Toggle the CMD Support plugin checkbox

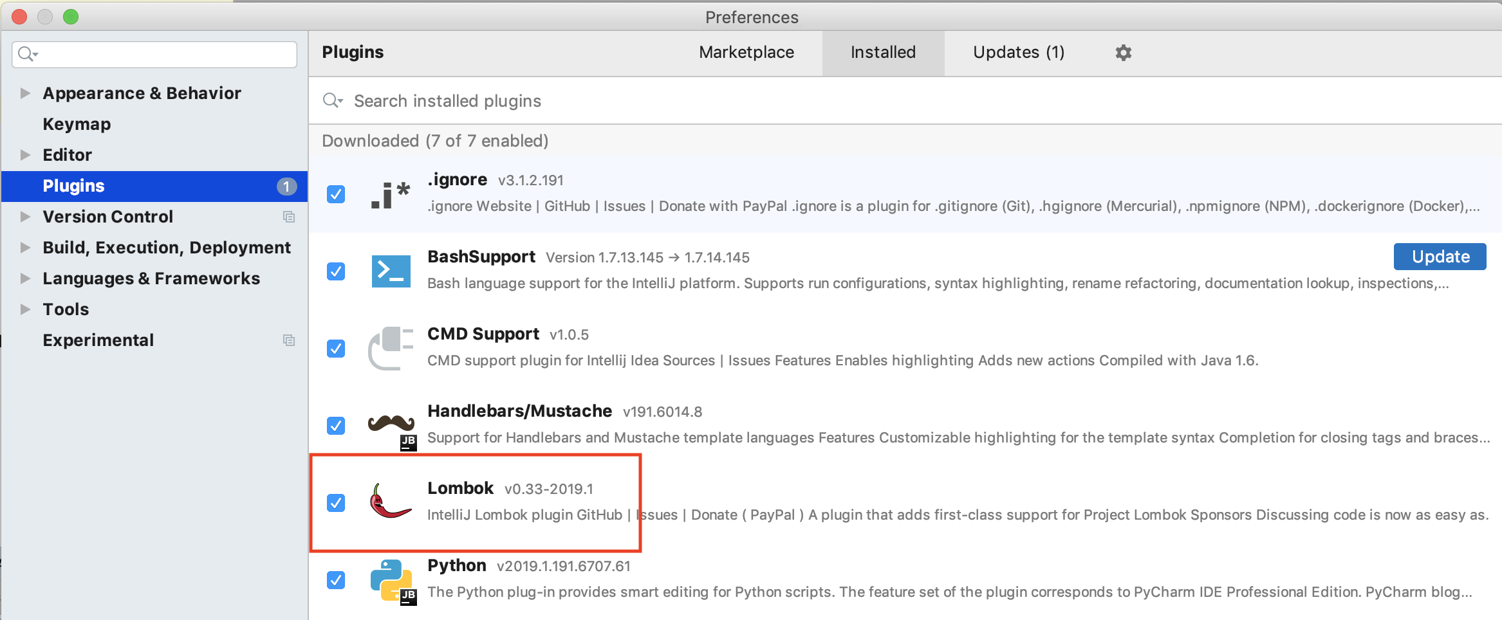tap(336, 349)
